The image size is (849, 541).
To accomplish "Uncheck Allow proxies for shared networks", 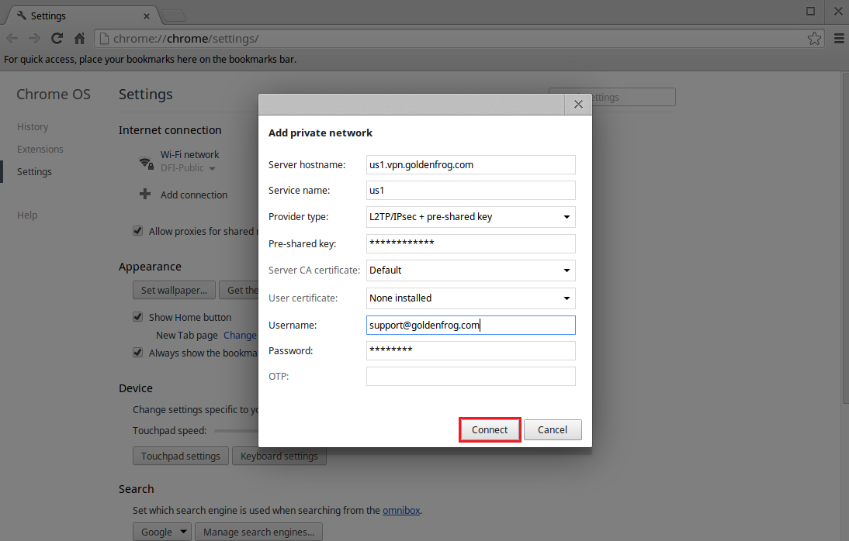I will pyautogui.click(x=137, y=230).
